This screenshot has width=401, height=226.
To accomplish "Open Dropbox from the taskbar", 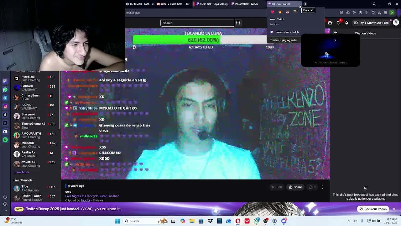I will click(x=210, y=221).
